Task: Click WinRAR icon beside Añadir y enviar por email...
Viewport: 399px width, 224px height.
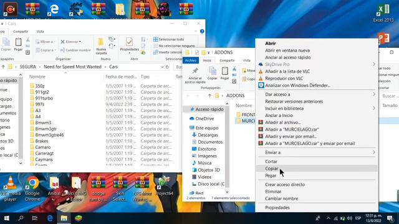Action: pos(261,136)
